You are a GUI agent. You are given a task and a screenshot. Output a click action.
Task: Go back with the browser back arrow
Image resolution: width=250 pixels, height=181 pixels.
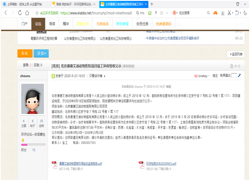point(6,13)
